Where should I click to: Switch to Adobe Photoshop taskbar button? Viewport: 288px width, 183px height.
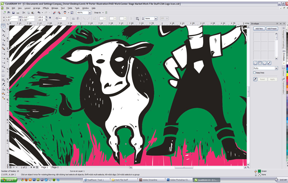pos(179,180)
